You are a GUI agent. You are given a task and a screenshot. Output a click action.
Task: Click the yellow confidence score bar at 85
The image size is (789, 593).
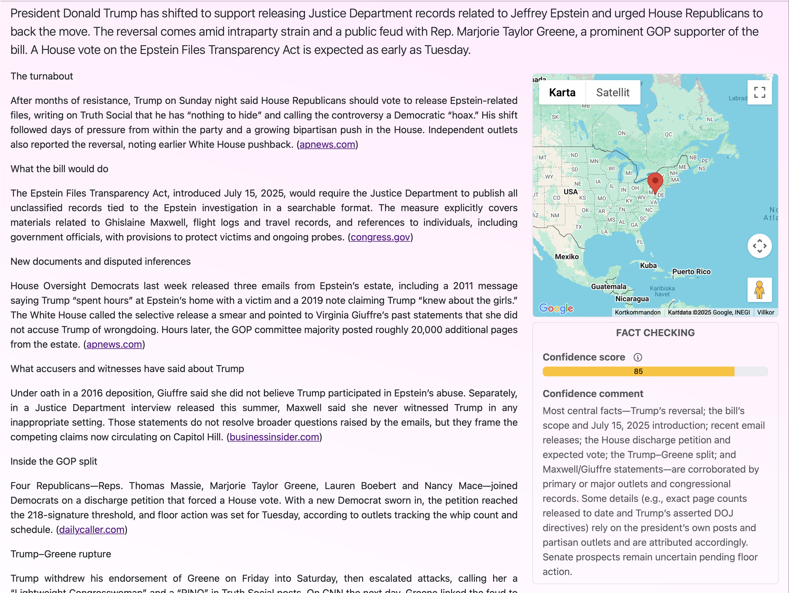(x=639, y=371)
